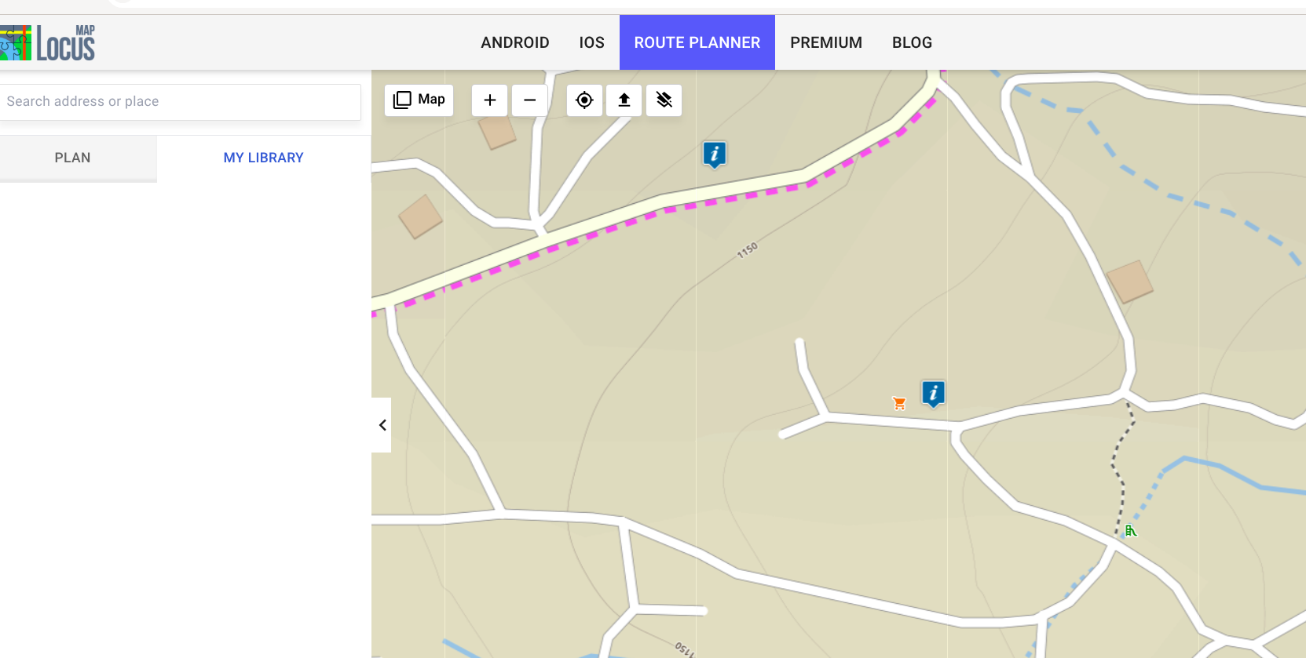Switch to the PLAN tab
This screenshot has height=658, width=1306.
coord(72,158)
